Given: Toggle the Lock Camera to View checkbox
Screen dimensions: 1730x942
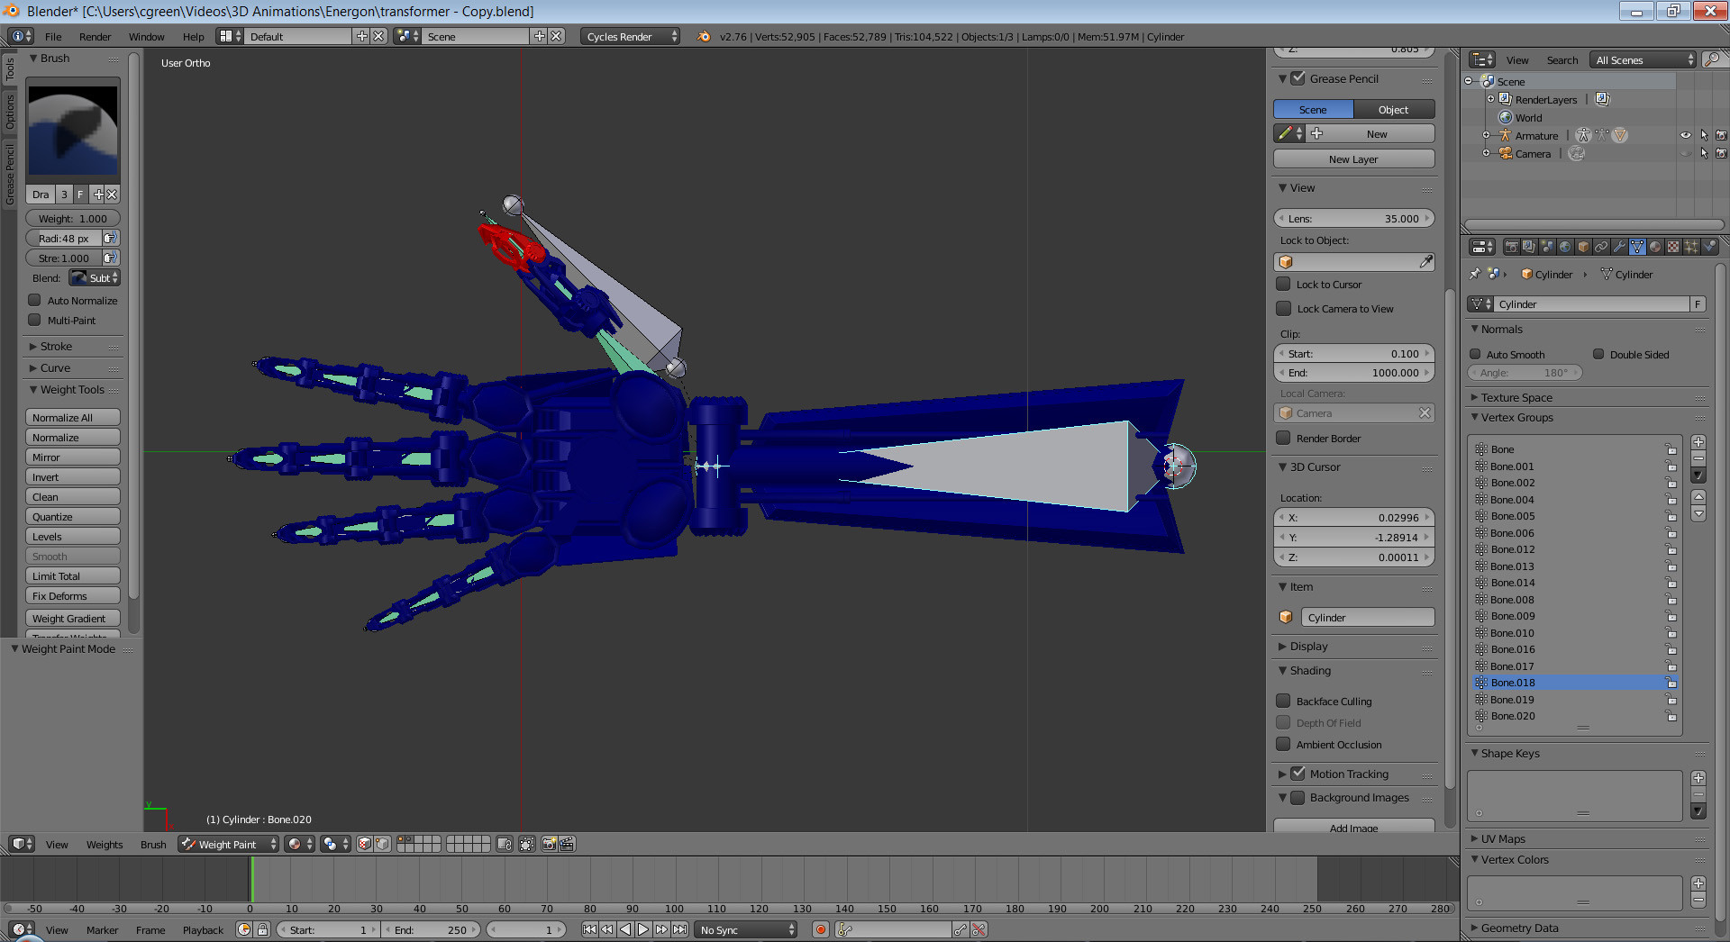Looking at the screenshot, I should (x=1284, y=308).
